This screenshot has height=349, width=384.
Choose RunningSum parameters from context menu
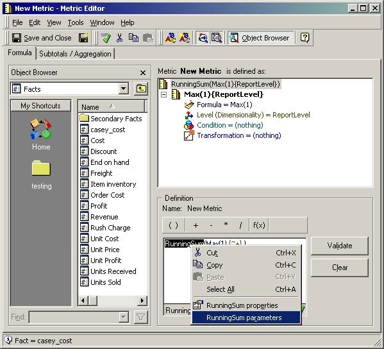(x=246, y=318)
